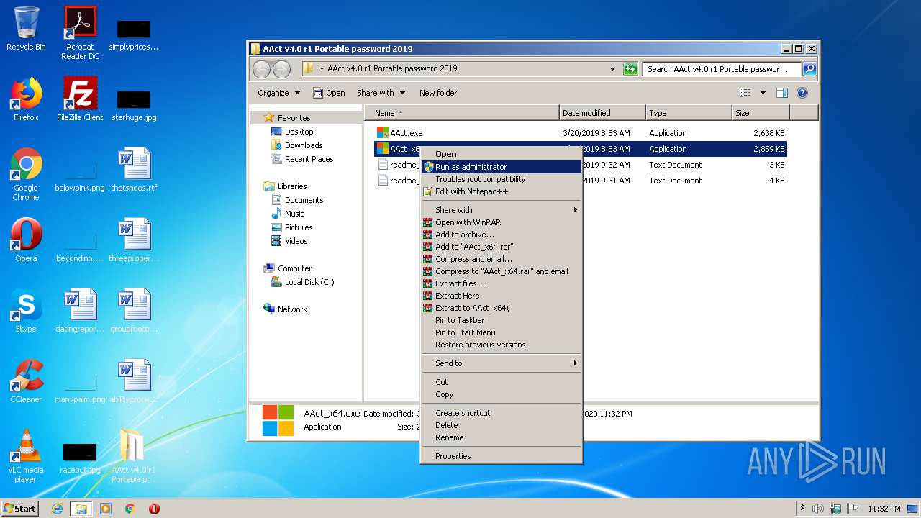
Task: Open Firefox desktop shortcut
Action: pos(26,99)
